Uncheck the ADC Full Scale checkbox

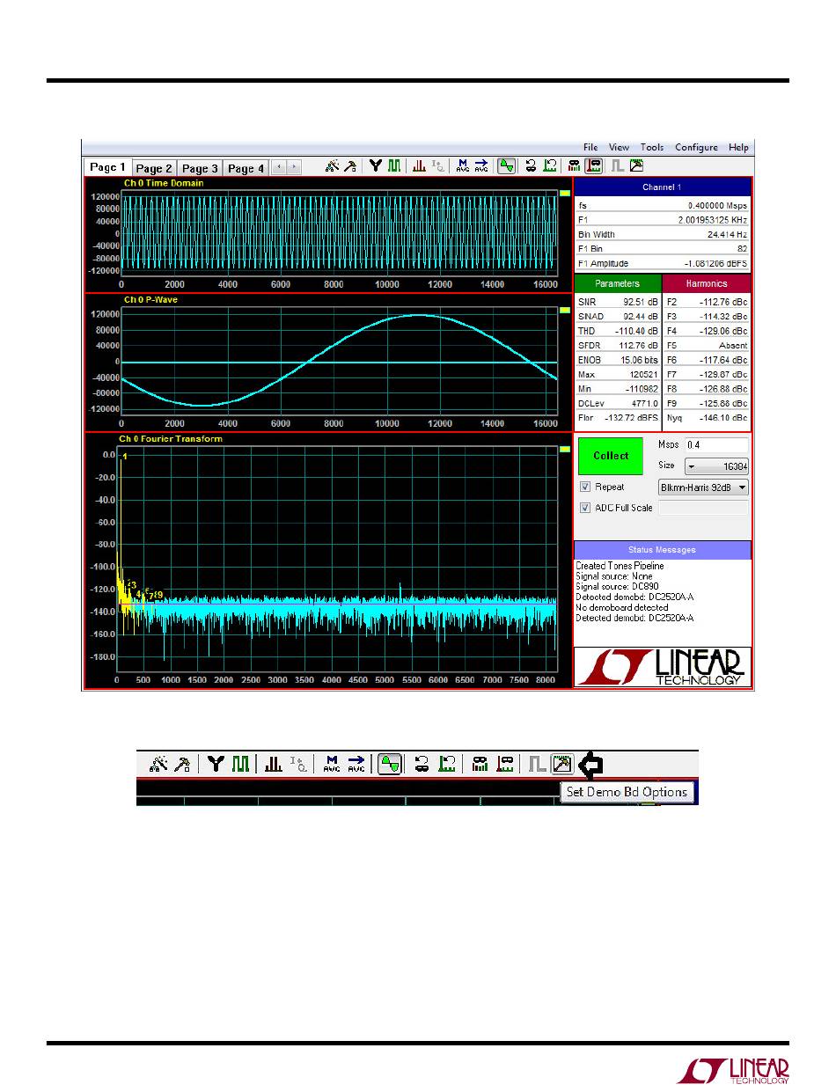pos(584,508)
